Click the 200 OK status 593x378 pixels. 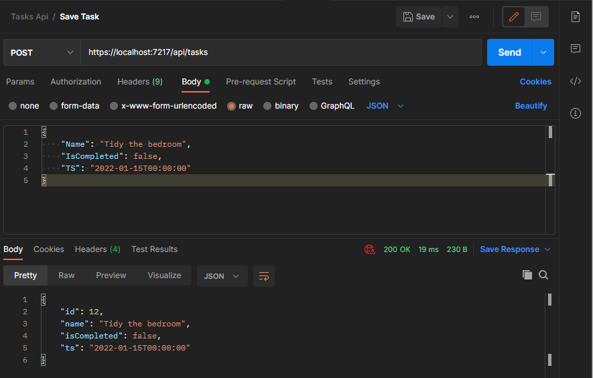[x=397, y=249]
